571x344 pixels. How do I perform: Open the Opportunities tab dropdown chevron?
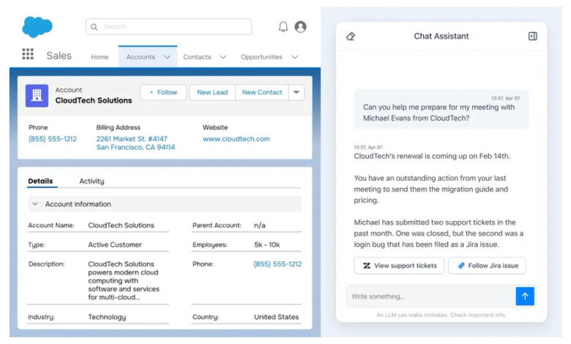click(294, 57)
